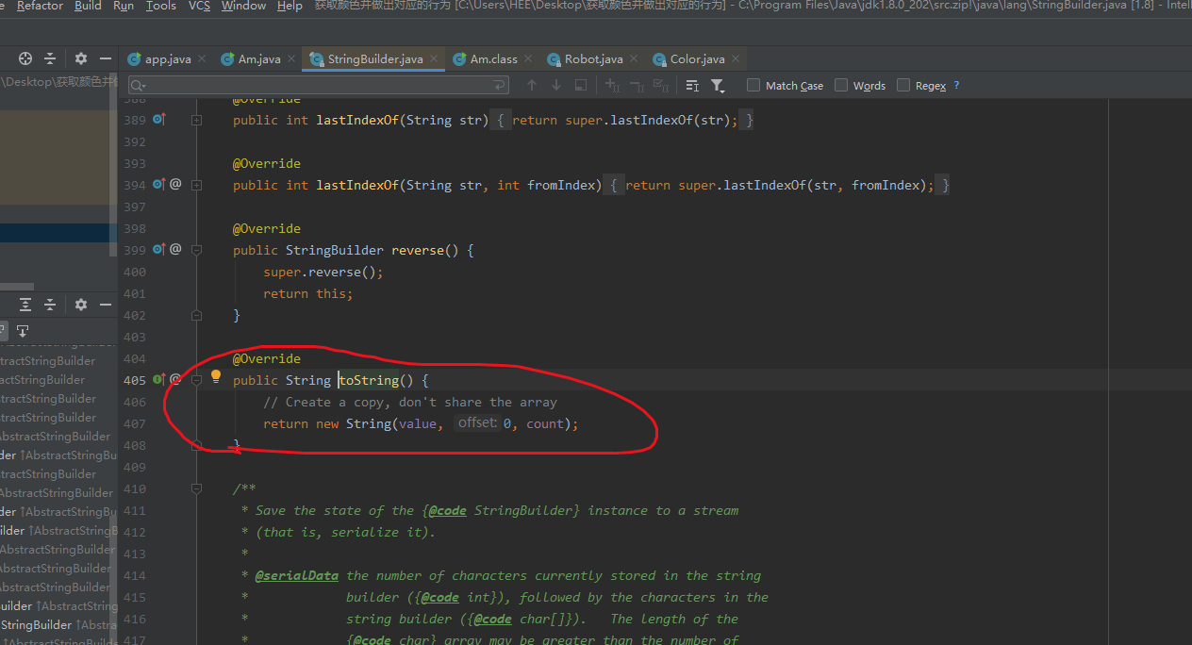Open the search history magnifier dropdown

(139, 86)
